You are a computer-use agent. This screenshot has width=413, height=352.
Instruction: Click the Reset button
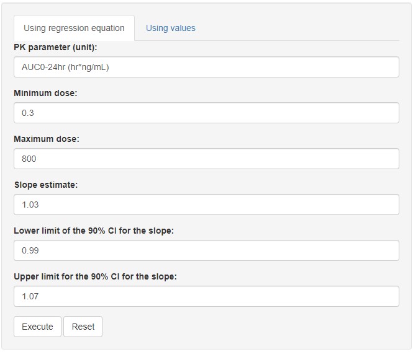tap(83, 327)
